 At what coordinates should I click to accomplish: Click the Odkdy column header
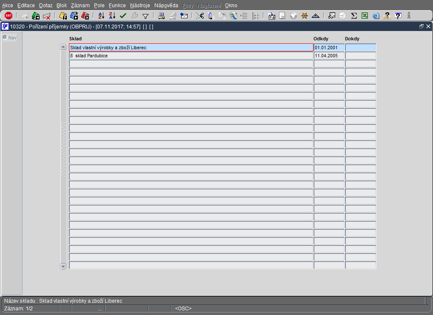321,39
